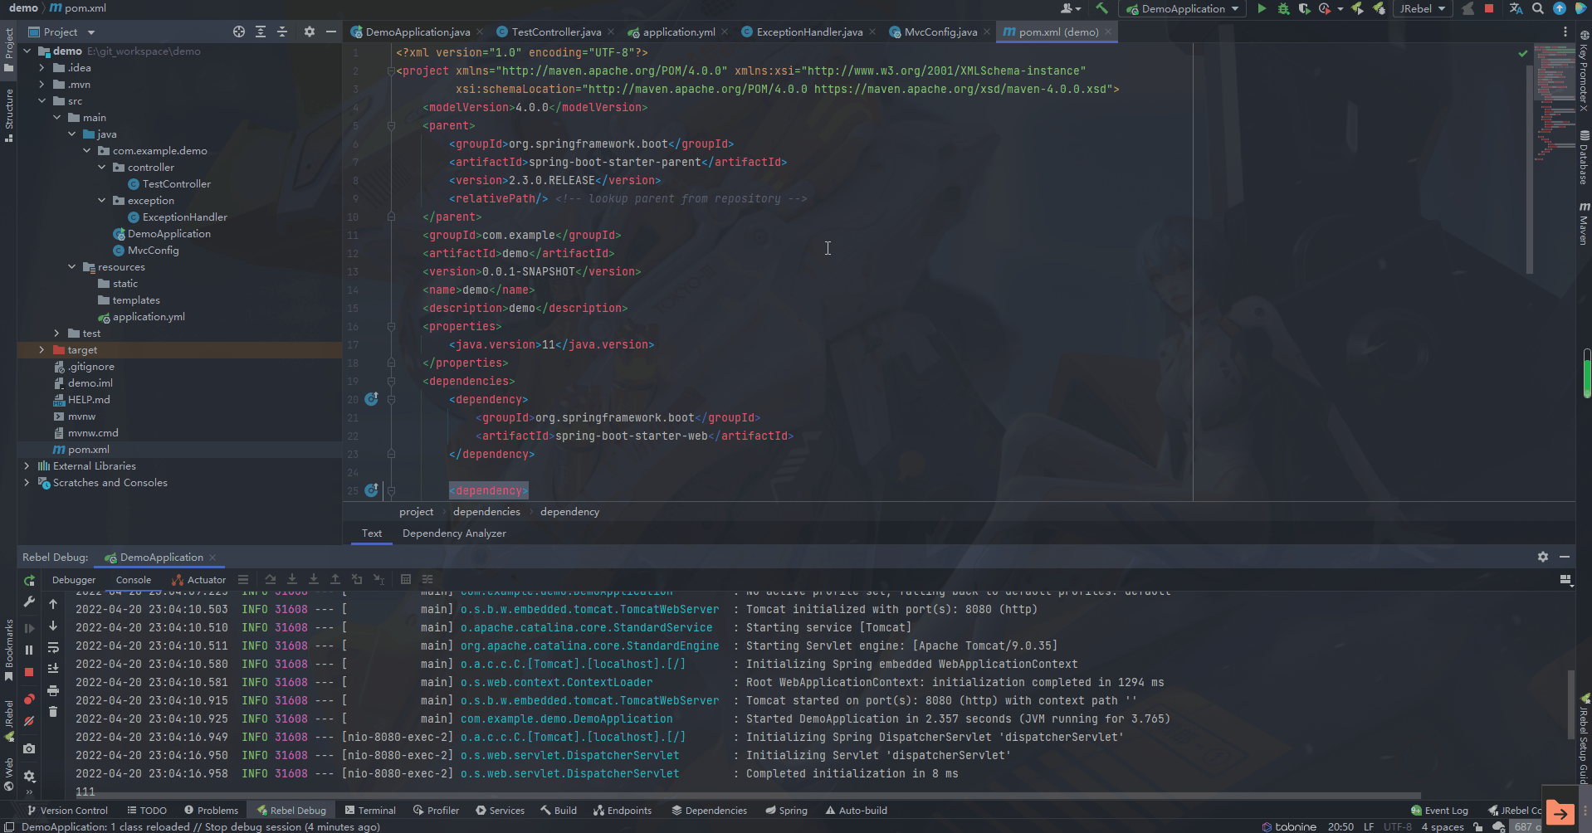Screen dimensions: 1592x833
Task: Click the console horizontal scrollbar
Action: point(747,796)
